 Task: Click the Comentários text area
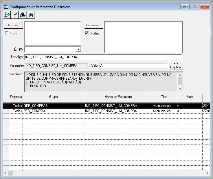click(101, 82)
